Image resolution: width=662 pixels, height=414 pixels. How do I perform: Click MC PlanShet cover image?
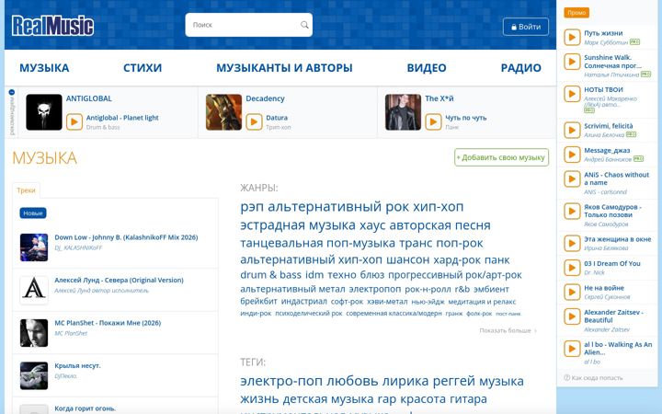point(34,333)
